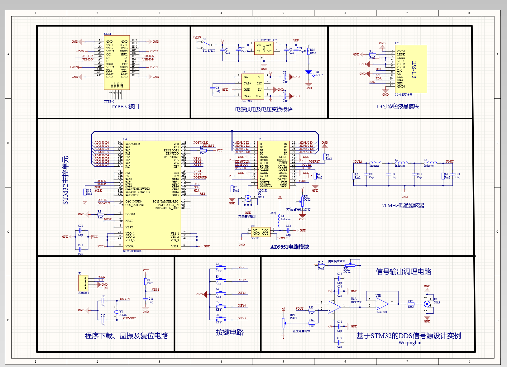Select resistor R11 below VCC

pyautogui.click(x=146, y=282)
